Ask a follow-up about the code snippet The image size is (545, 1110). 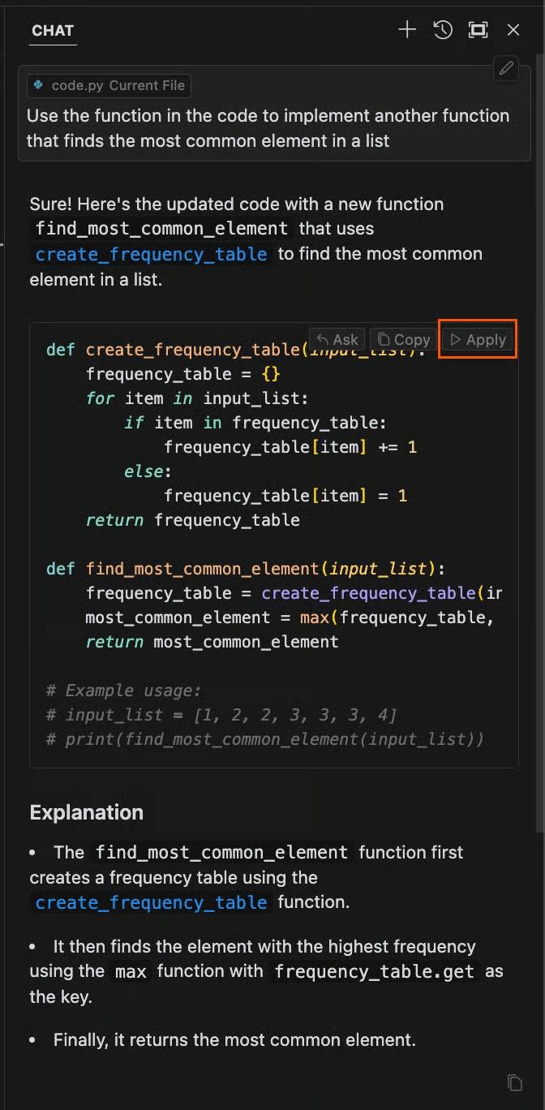point(336,339)
